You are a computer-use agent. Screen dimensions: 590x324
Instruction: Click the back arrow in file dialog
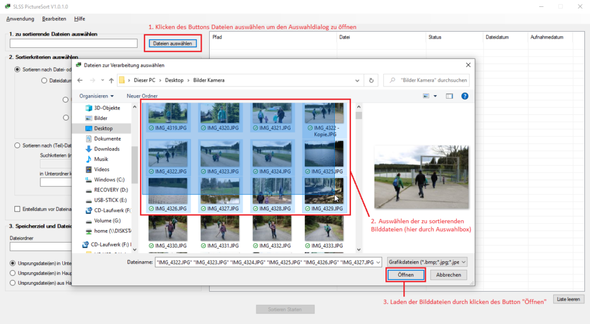click(x=80, y=80)
